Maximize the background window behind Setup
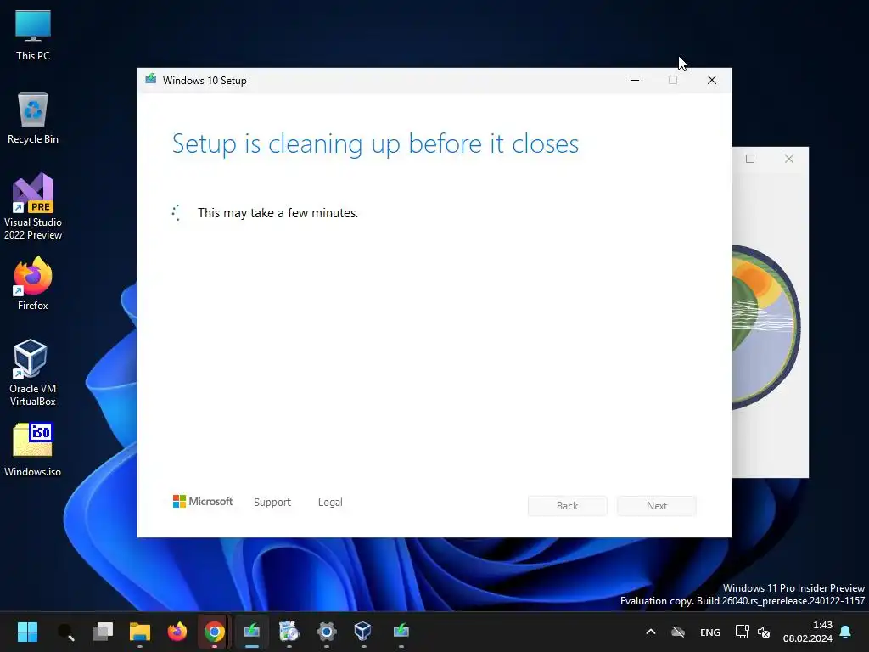Viewport: 869px width, 652px height. coord(750,159)
